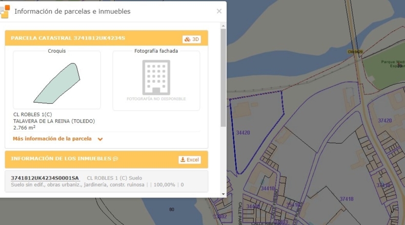Click the chevron next to Más información

100,139
